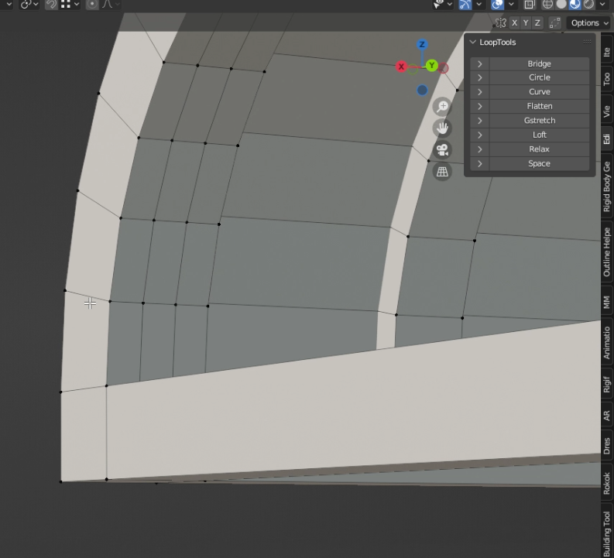Open the gizmo settings dropdown arrow
614x558 pixels.
(x=479, y=5)
